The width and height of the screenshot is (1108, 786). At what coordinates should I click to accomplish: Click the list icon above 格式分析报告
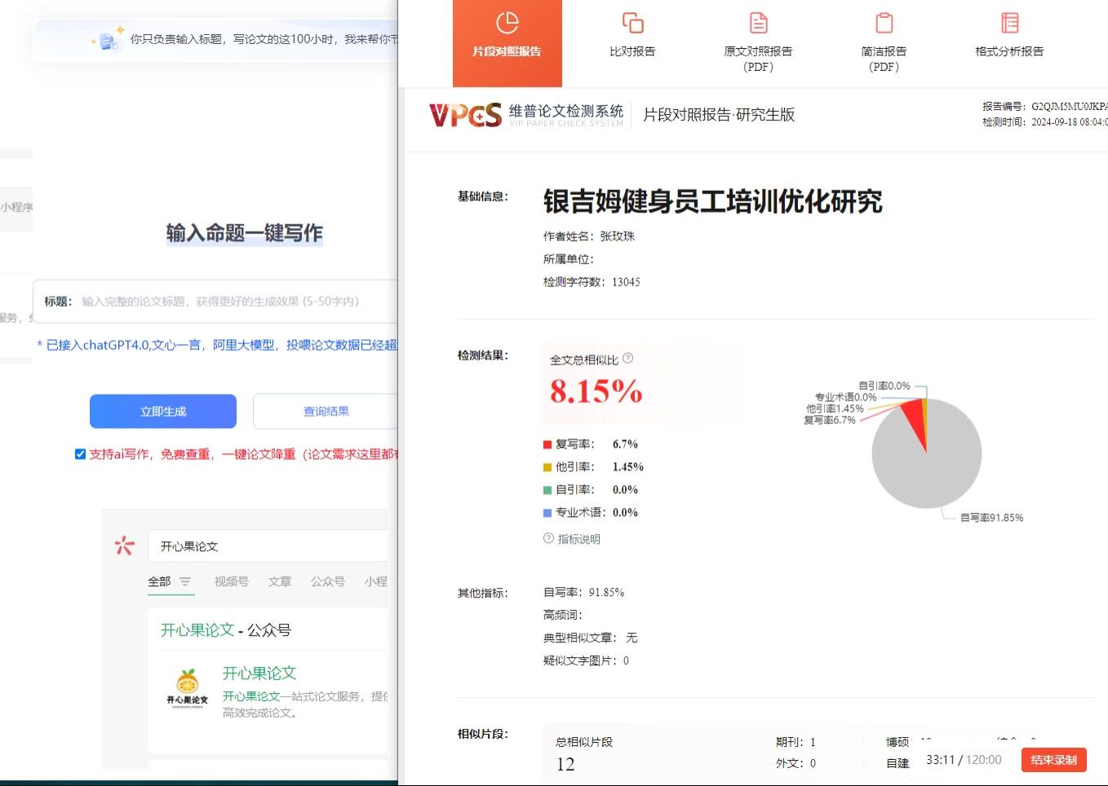point(1010,23)
